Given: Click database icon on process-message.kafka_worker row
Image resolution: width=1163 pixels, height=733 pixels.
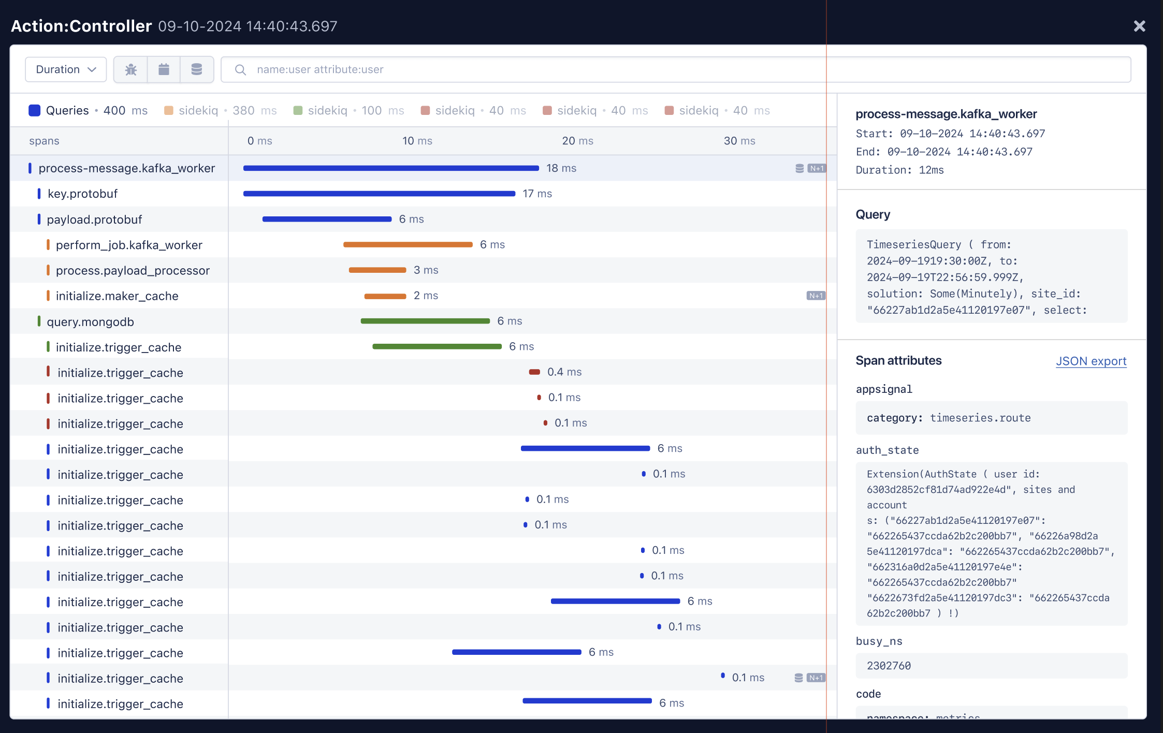Looking at the screenshot, I should click(799, 168).
